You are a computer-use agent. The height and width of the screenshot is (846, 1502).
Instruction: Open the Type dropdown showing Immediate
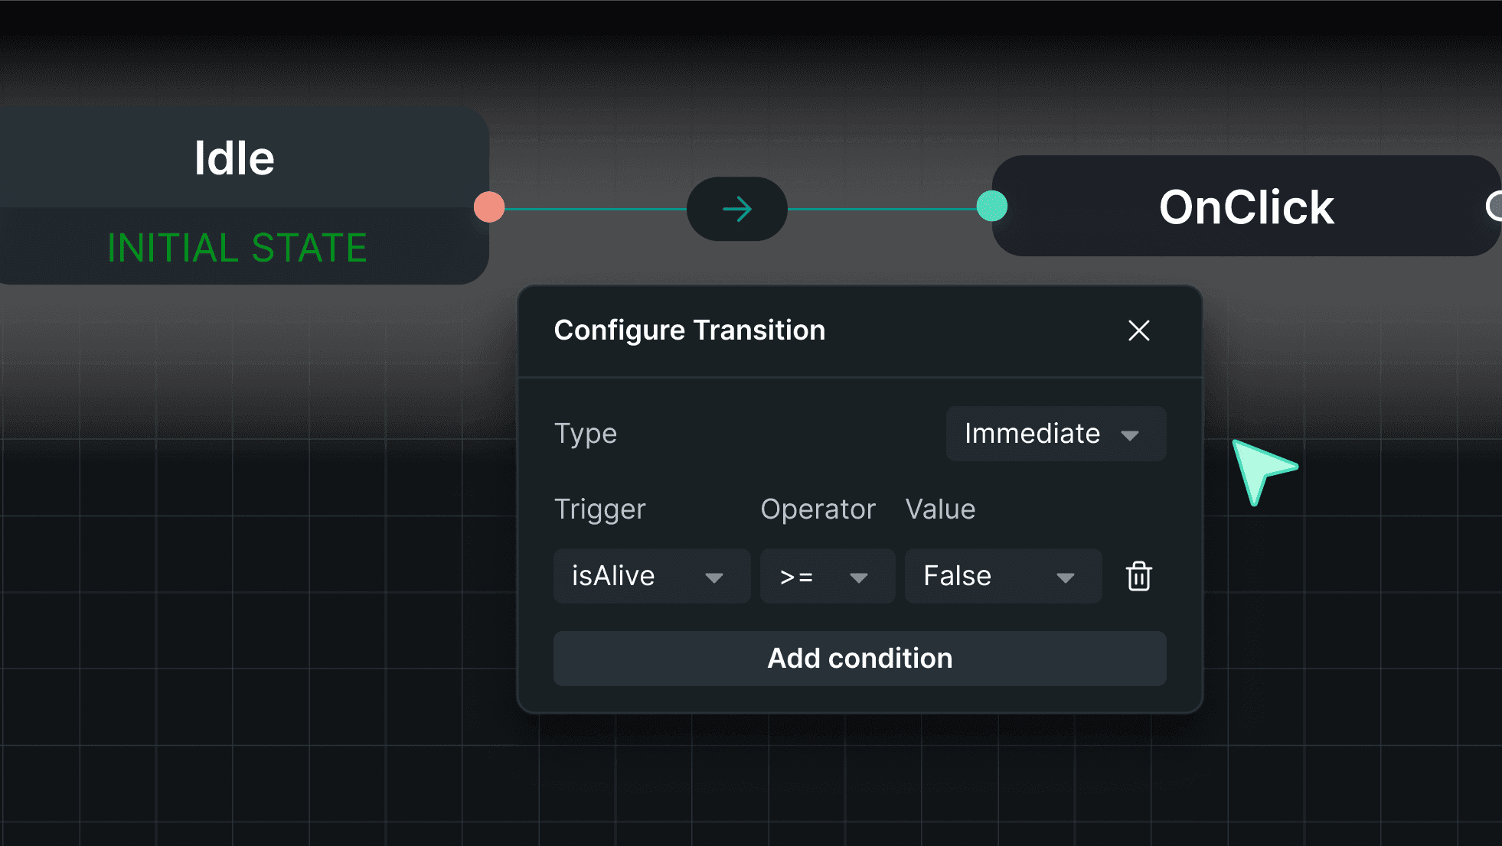tap(1056, 434)
